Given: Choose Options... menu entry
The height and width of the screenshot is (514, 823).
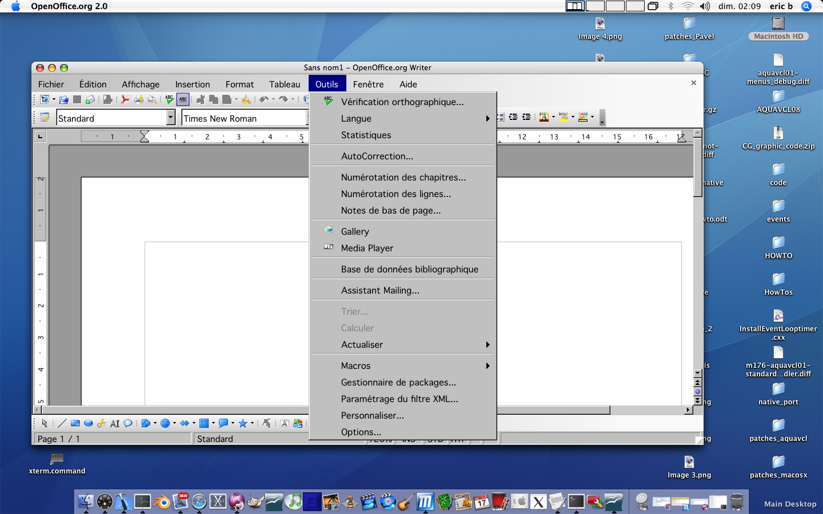Looking at the screenshot, I should click(x=403, y=432).
